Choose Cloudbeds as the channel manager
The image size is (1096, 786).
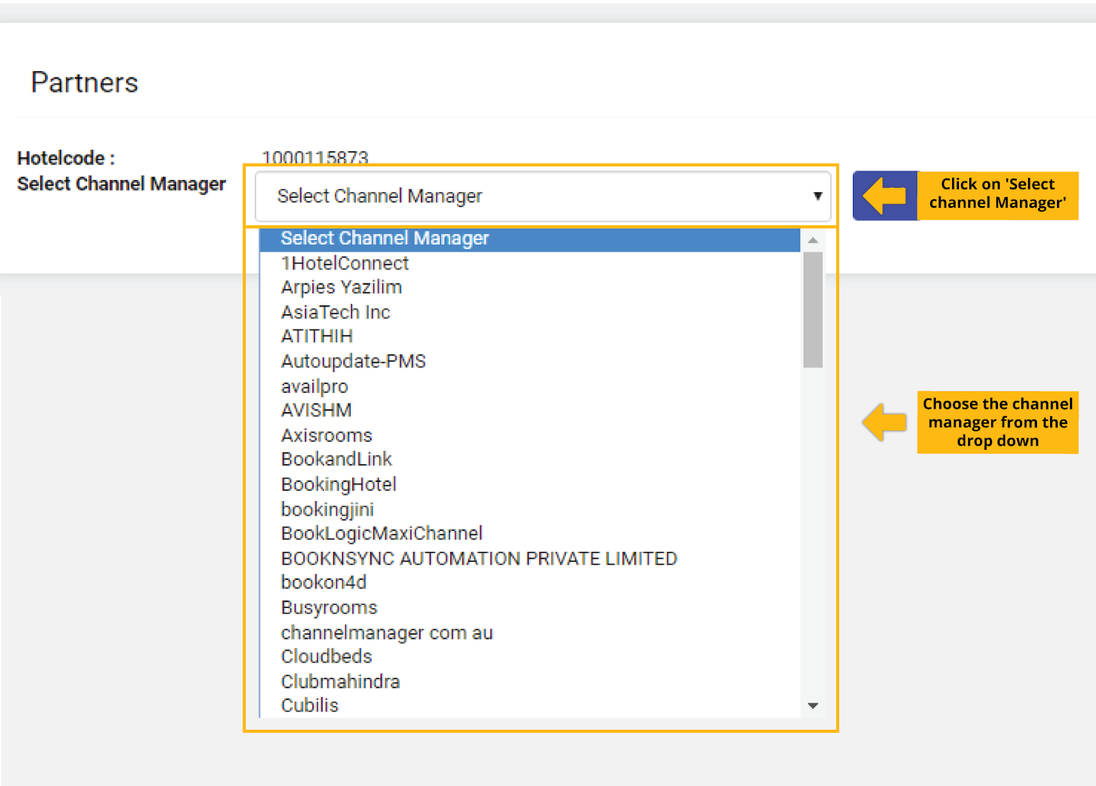(326, 656)
